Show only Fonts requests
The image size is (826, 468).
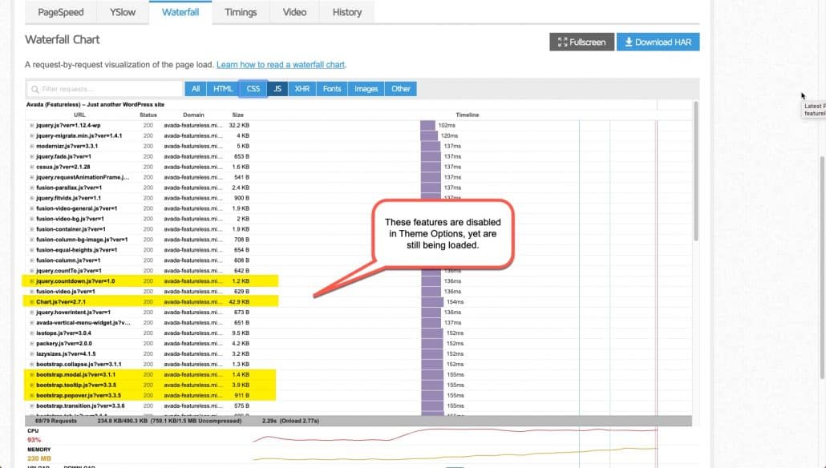(331, 88)
